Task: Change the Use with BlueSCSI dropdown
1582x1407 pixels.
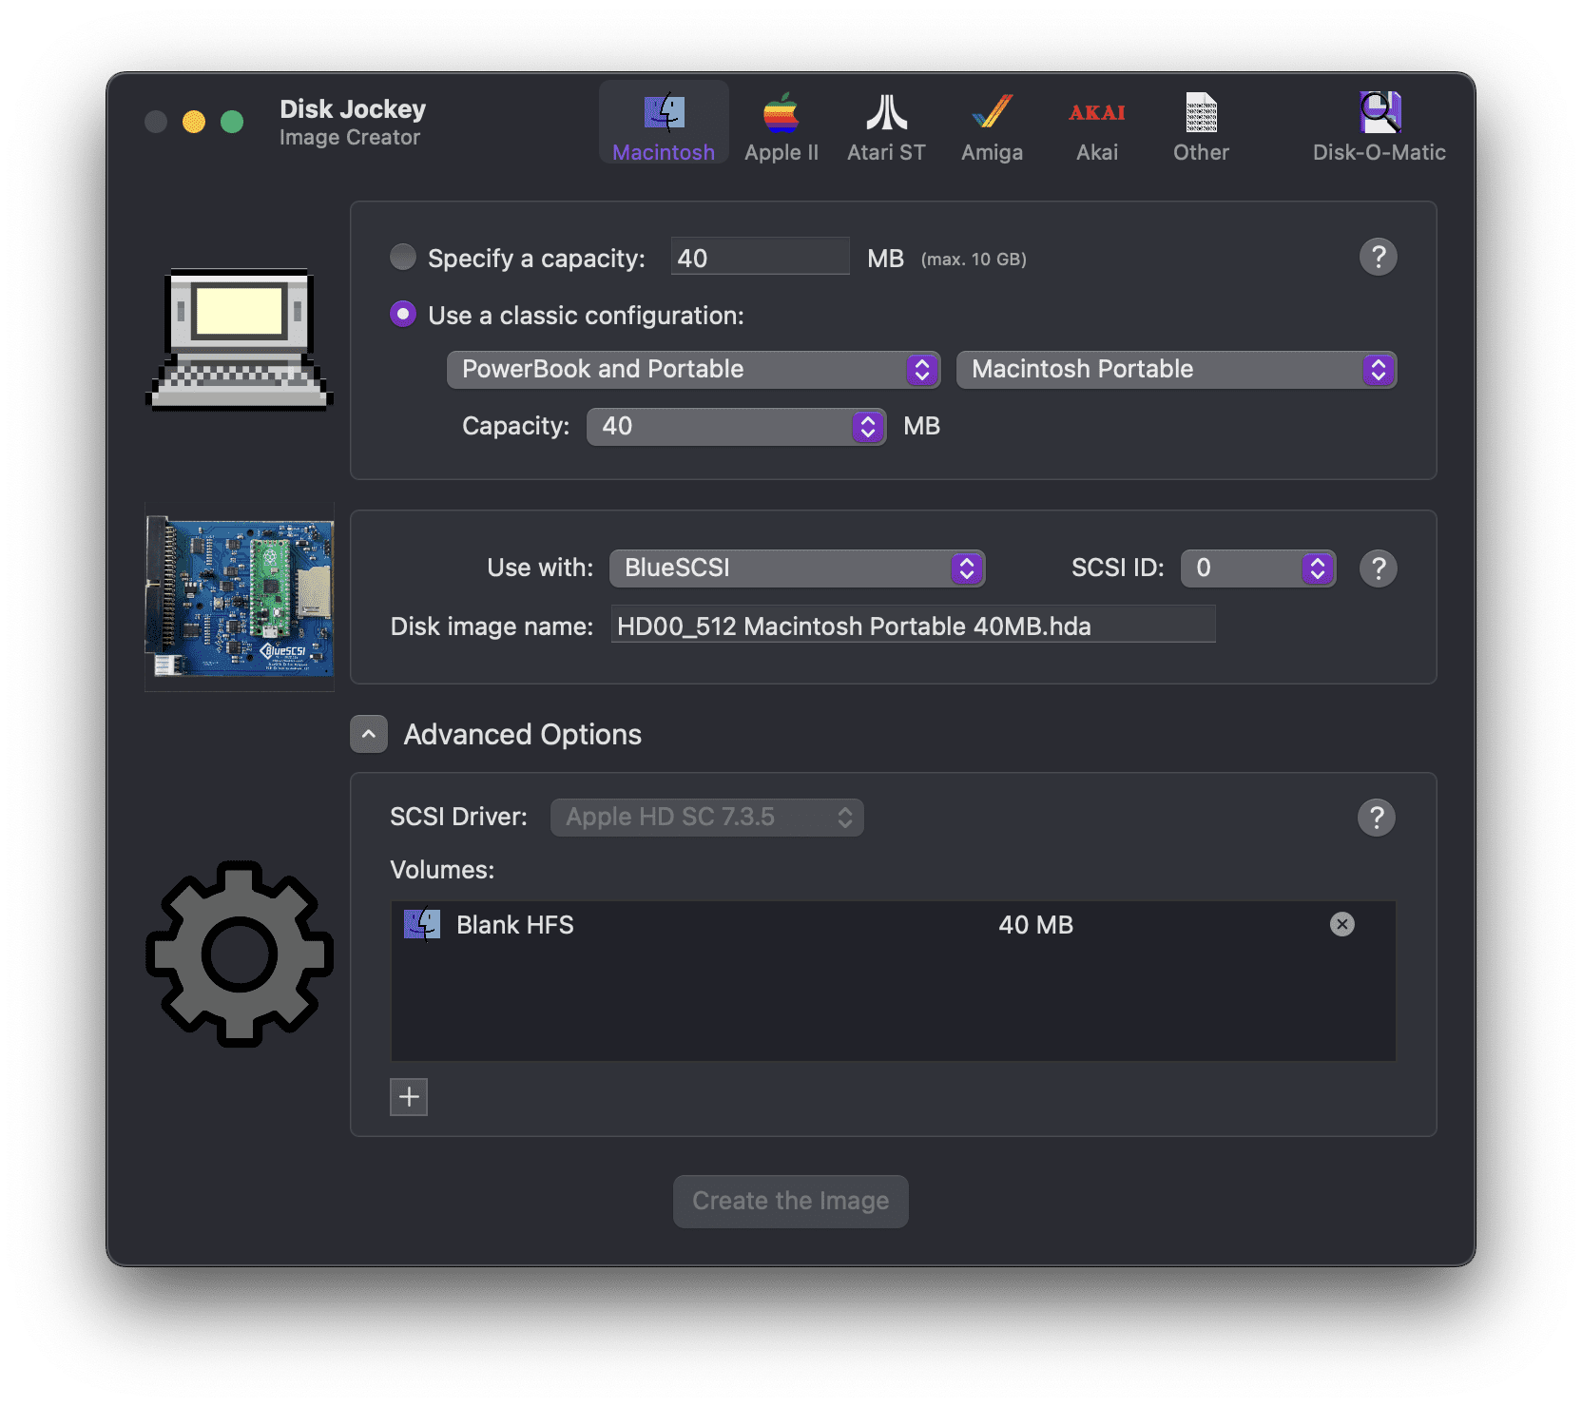Action: pyautogui.click(x=797, y=568)
